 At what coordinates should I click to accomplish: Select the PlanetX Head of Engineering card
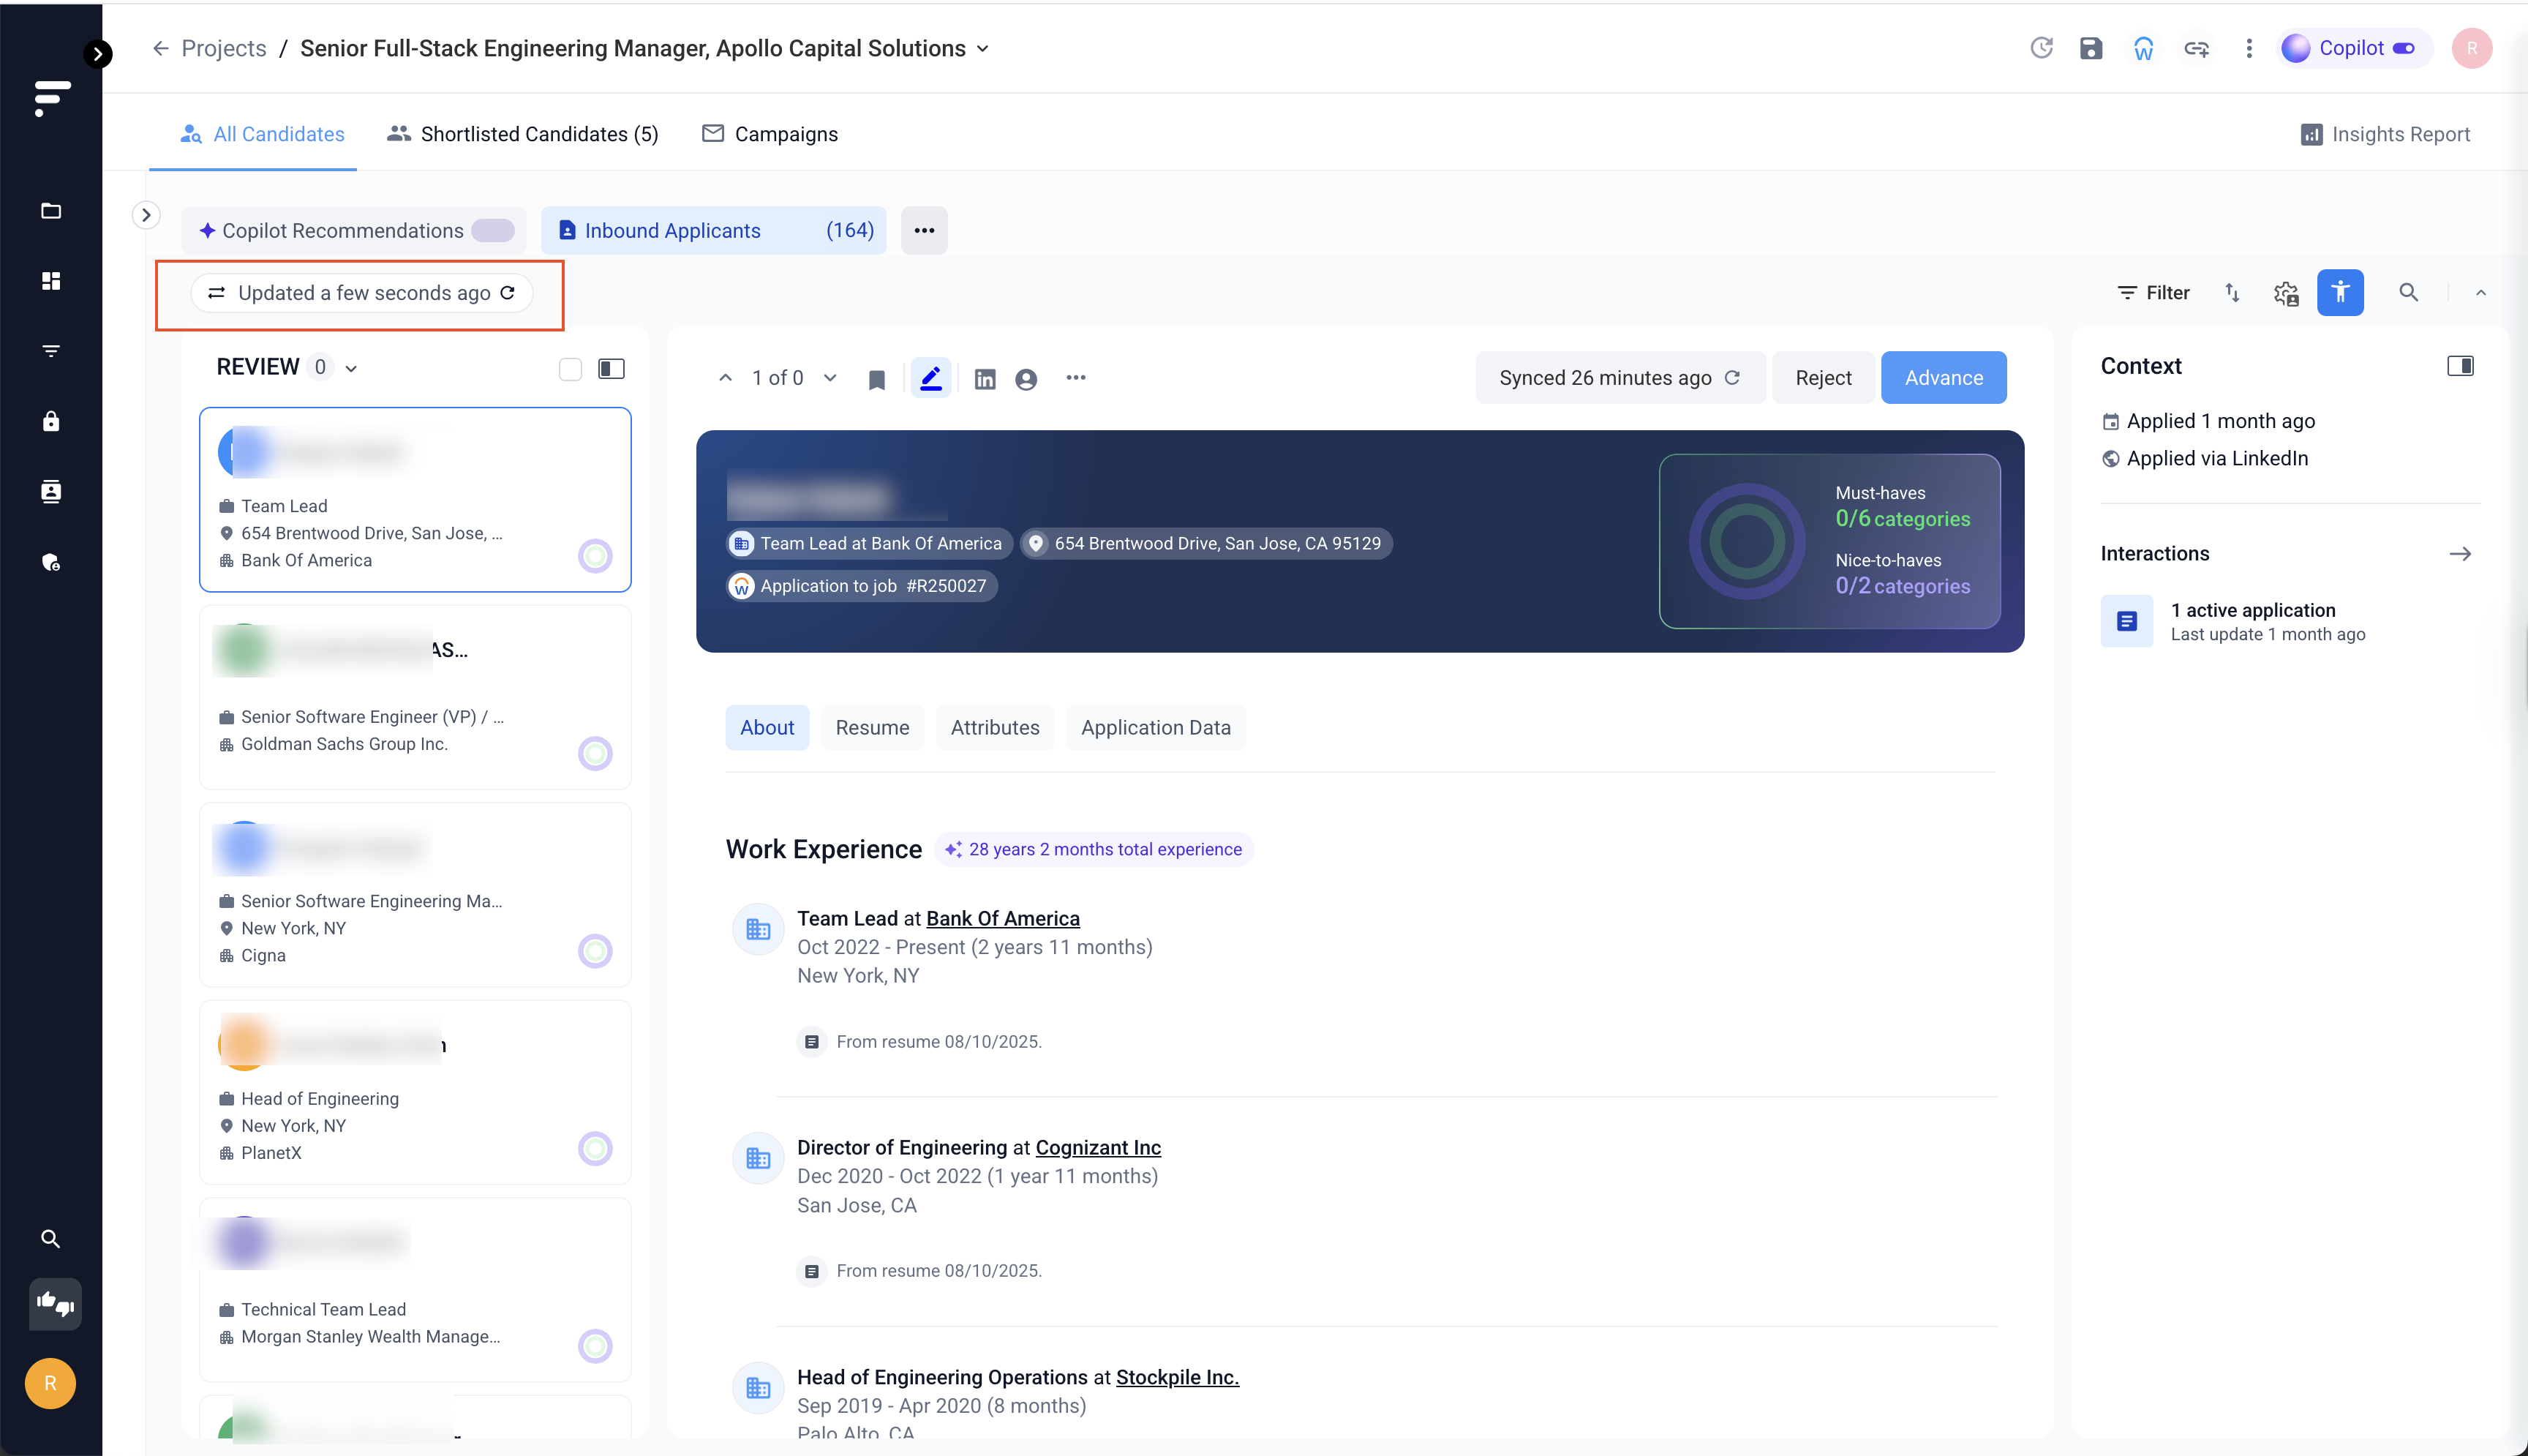point(415,1093)
